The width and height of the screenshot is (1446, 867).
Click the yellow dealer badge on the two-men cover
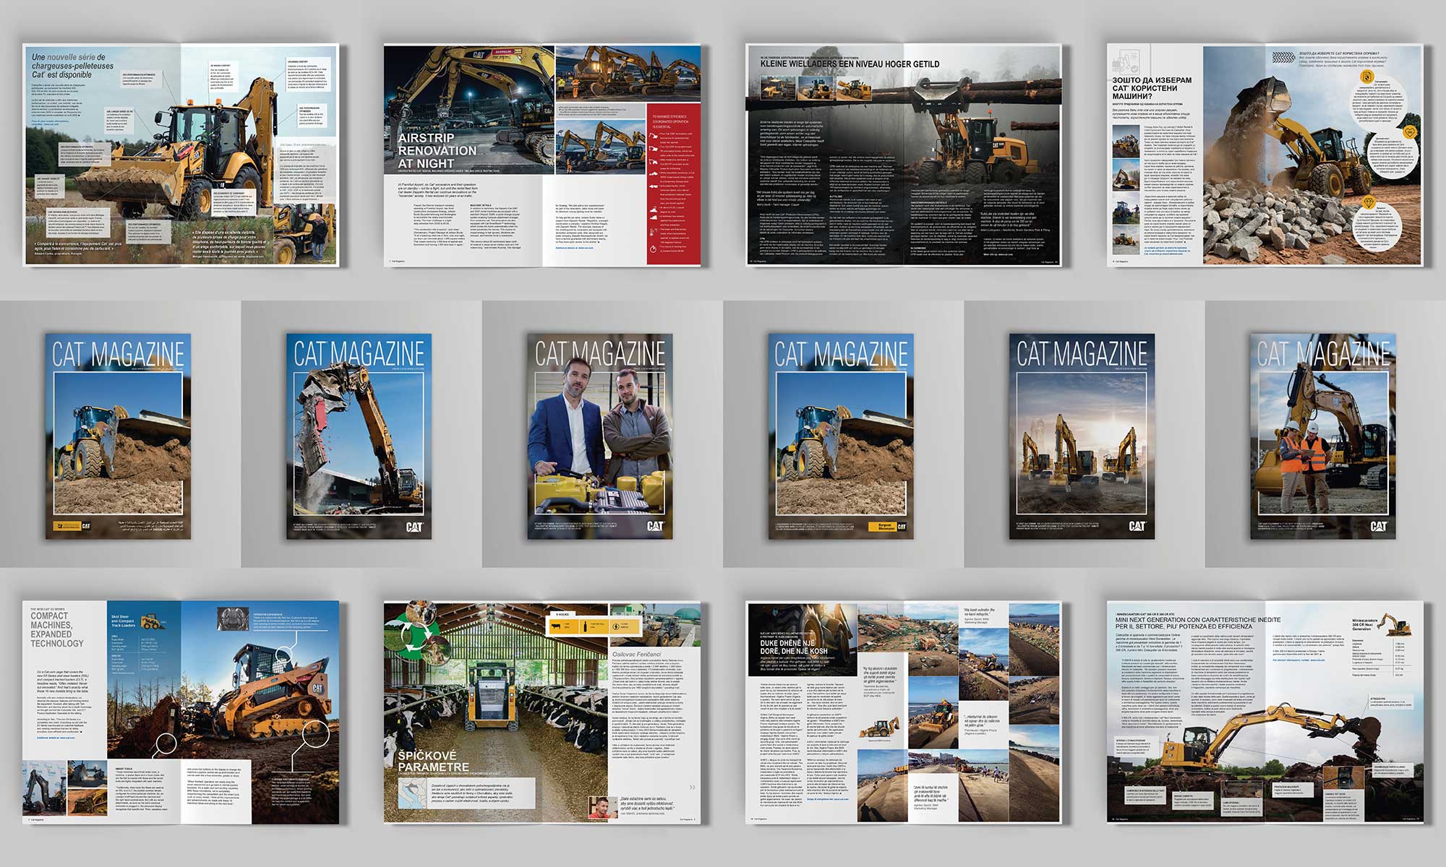(882, 527)
